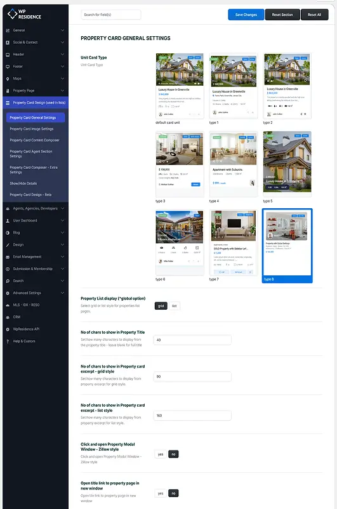Click the Search magnifier icon
The height and width of the screenshot is (509, 337).
point(8,281)
